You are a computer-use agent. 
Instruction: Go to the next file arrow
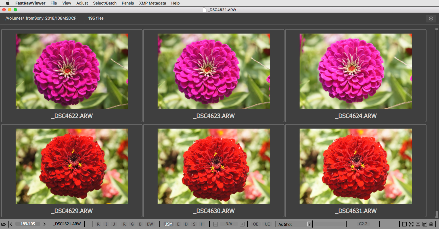click(x=45, y=224)
